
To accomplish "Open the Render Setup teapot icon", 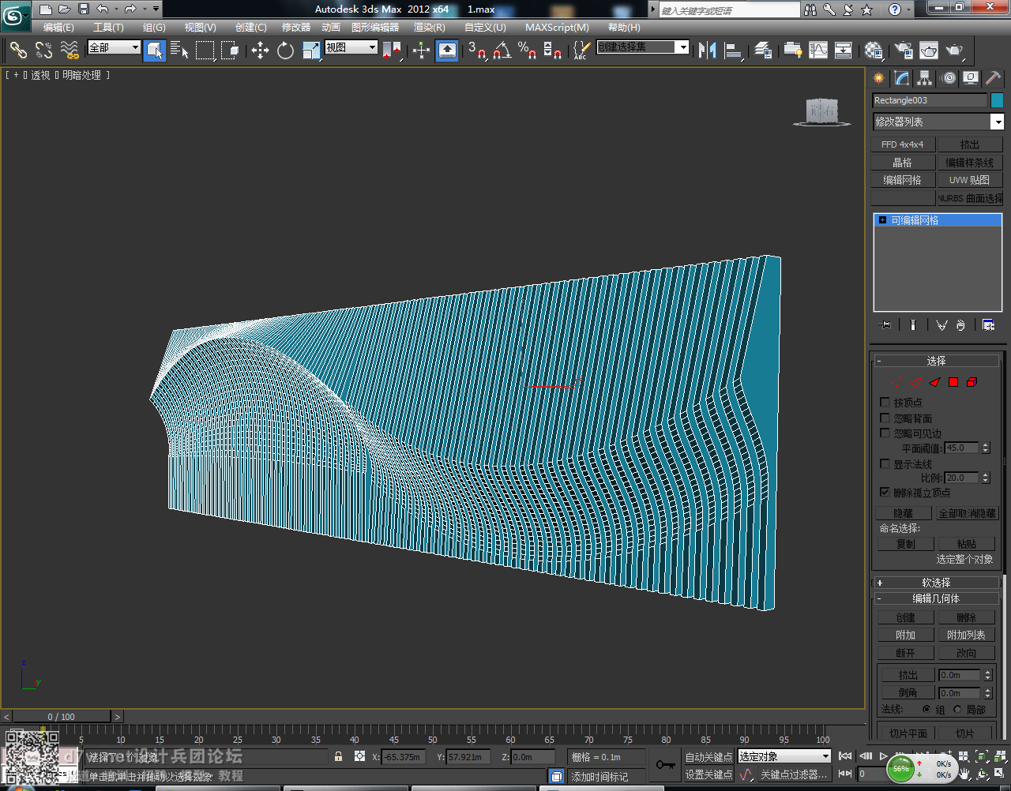I will click(904, 51).
